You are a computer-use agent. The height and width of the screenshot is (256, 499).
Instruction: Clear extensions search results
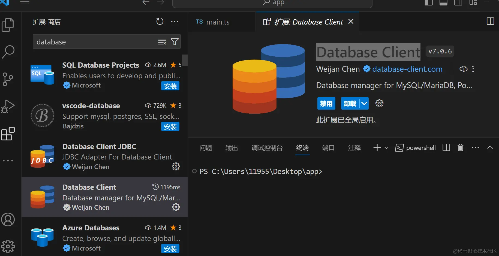coord(162,42)
